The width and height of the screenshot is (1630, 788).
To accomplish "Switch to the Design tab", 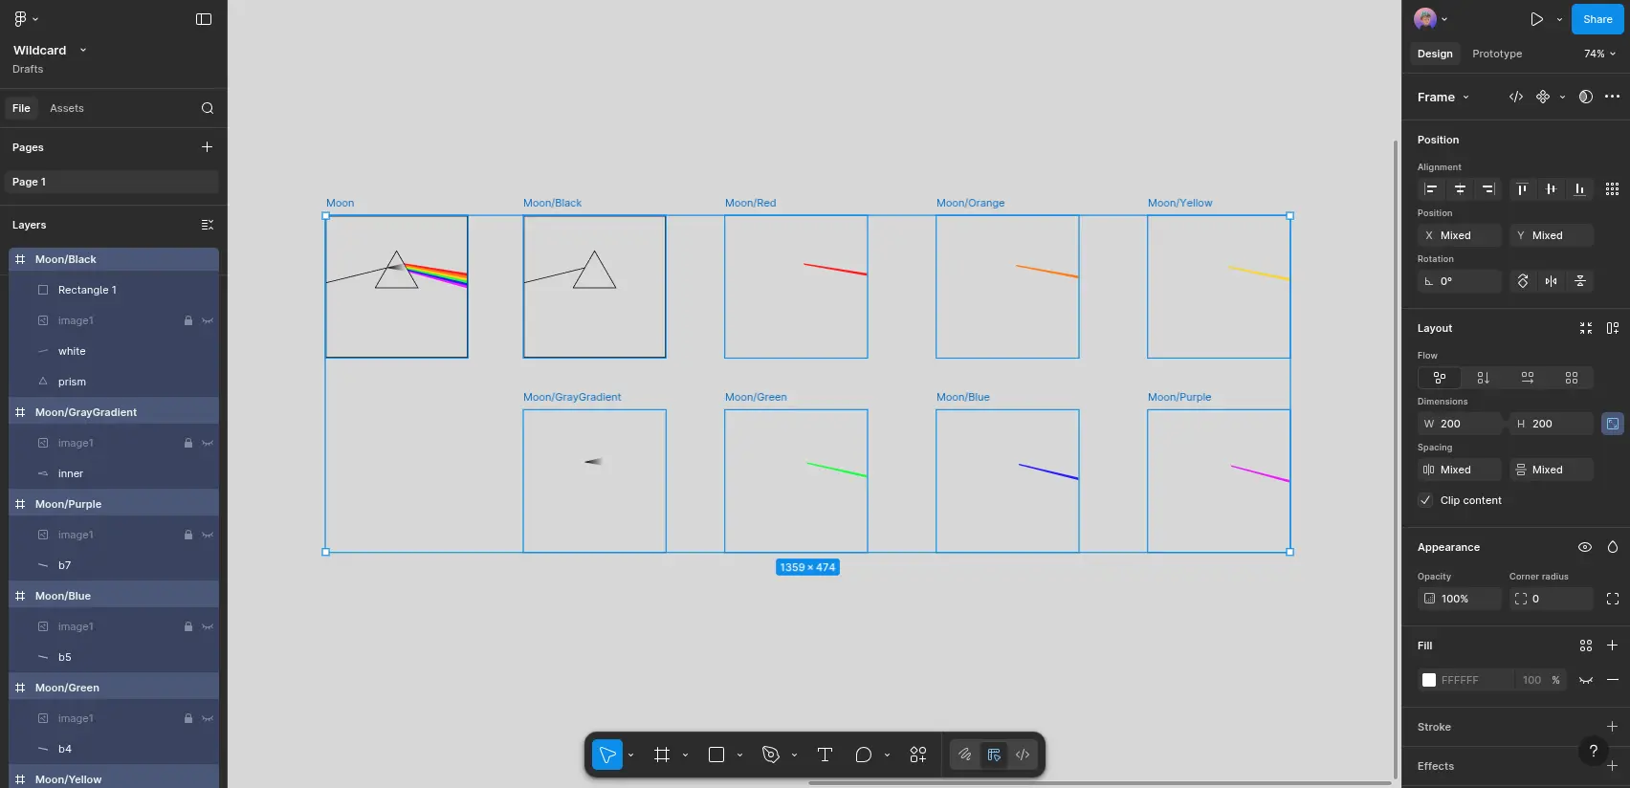I will coord(1435,54).
